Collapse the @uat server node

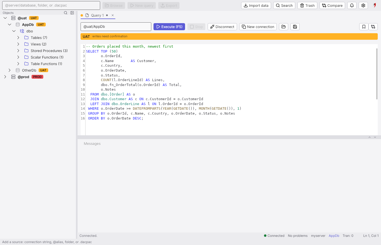coord(5,18)
